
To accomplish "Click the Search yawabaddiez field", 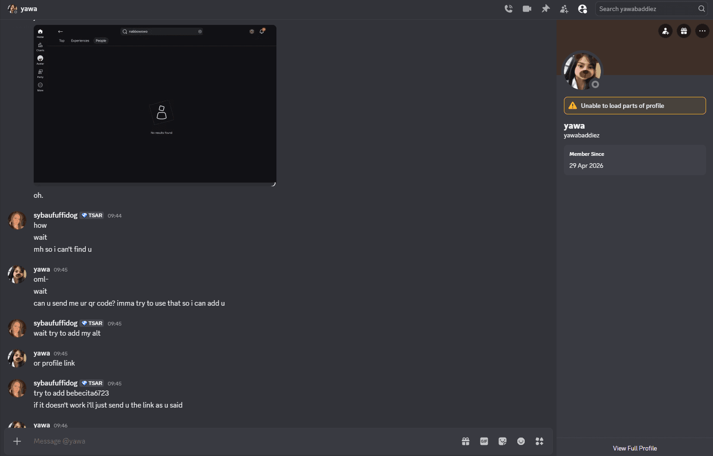I will pyautogui.click(x=651, y=9).
